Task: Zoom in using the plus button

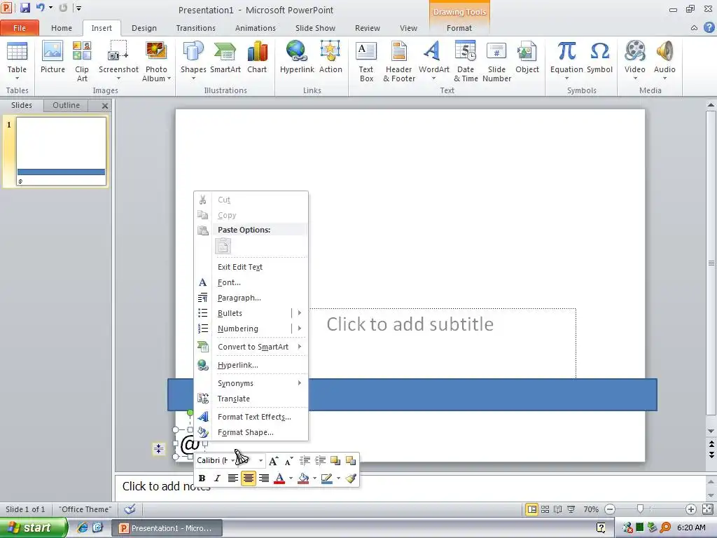Action: coord(691,509)
